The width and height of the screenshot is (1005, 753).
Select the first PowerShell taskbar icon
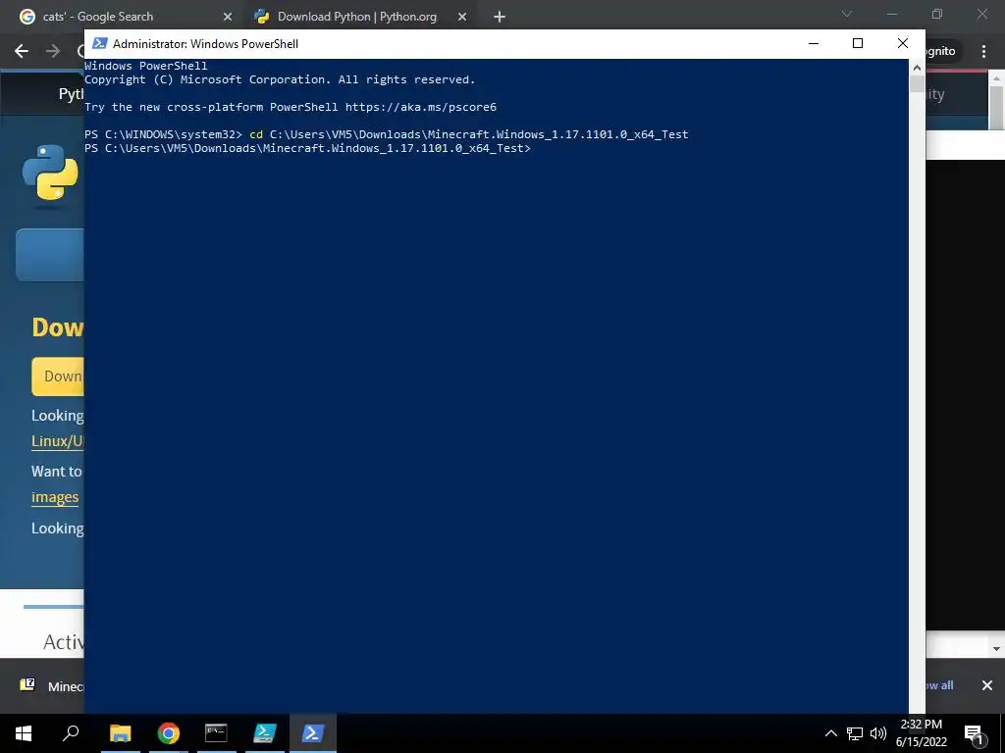point(265,733)
